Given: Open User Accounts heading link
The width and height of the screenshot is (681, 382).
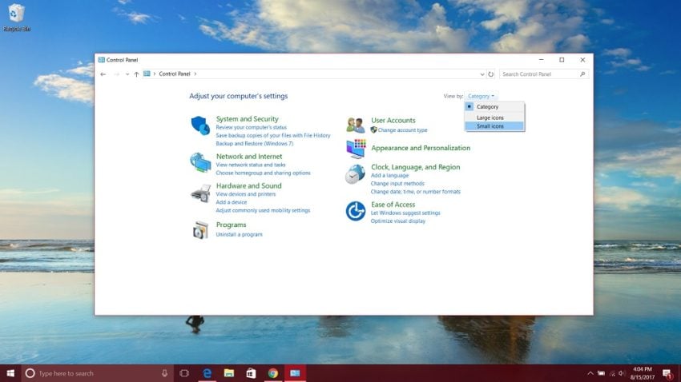Looking at the screenshot, I should pos(393,121).
